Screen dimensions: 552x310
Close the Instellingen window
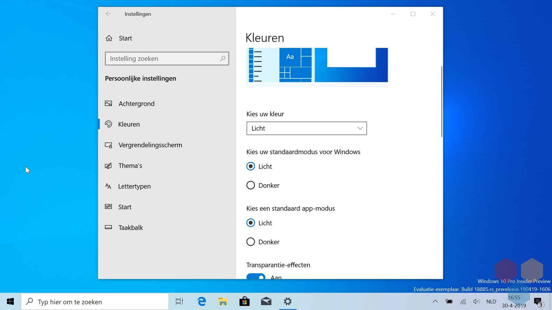(433, 14)
